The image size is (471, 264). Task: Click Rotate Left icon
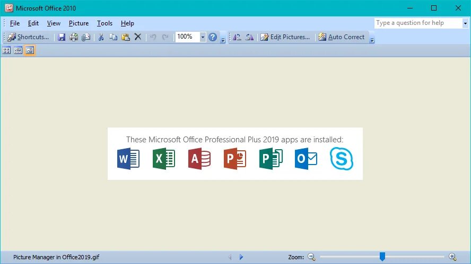point(237,37)
